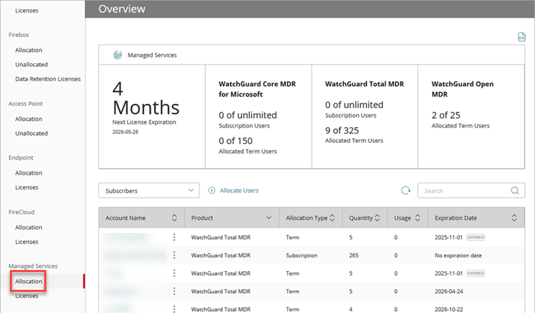Open FireCloud Allocation page
535x313 pixels.
pos(28,228)
